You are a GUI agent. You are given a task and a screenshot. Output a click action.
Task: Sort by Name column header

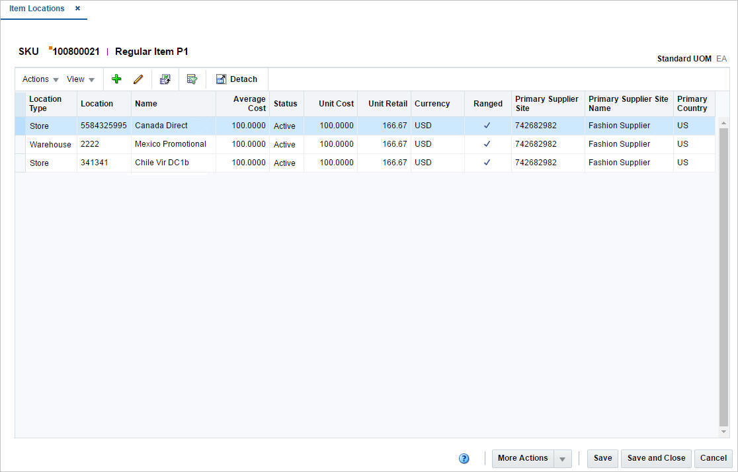coord(173,104)
